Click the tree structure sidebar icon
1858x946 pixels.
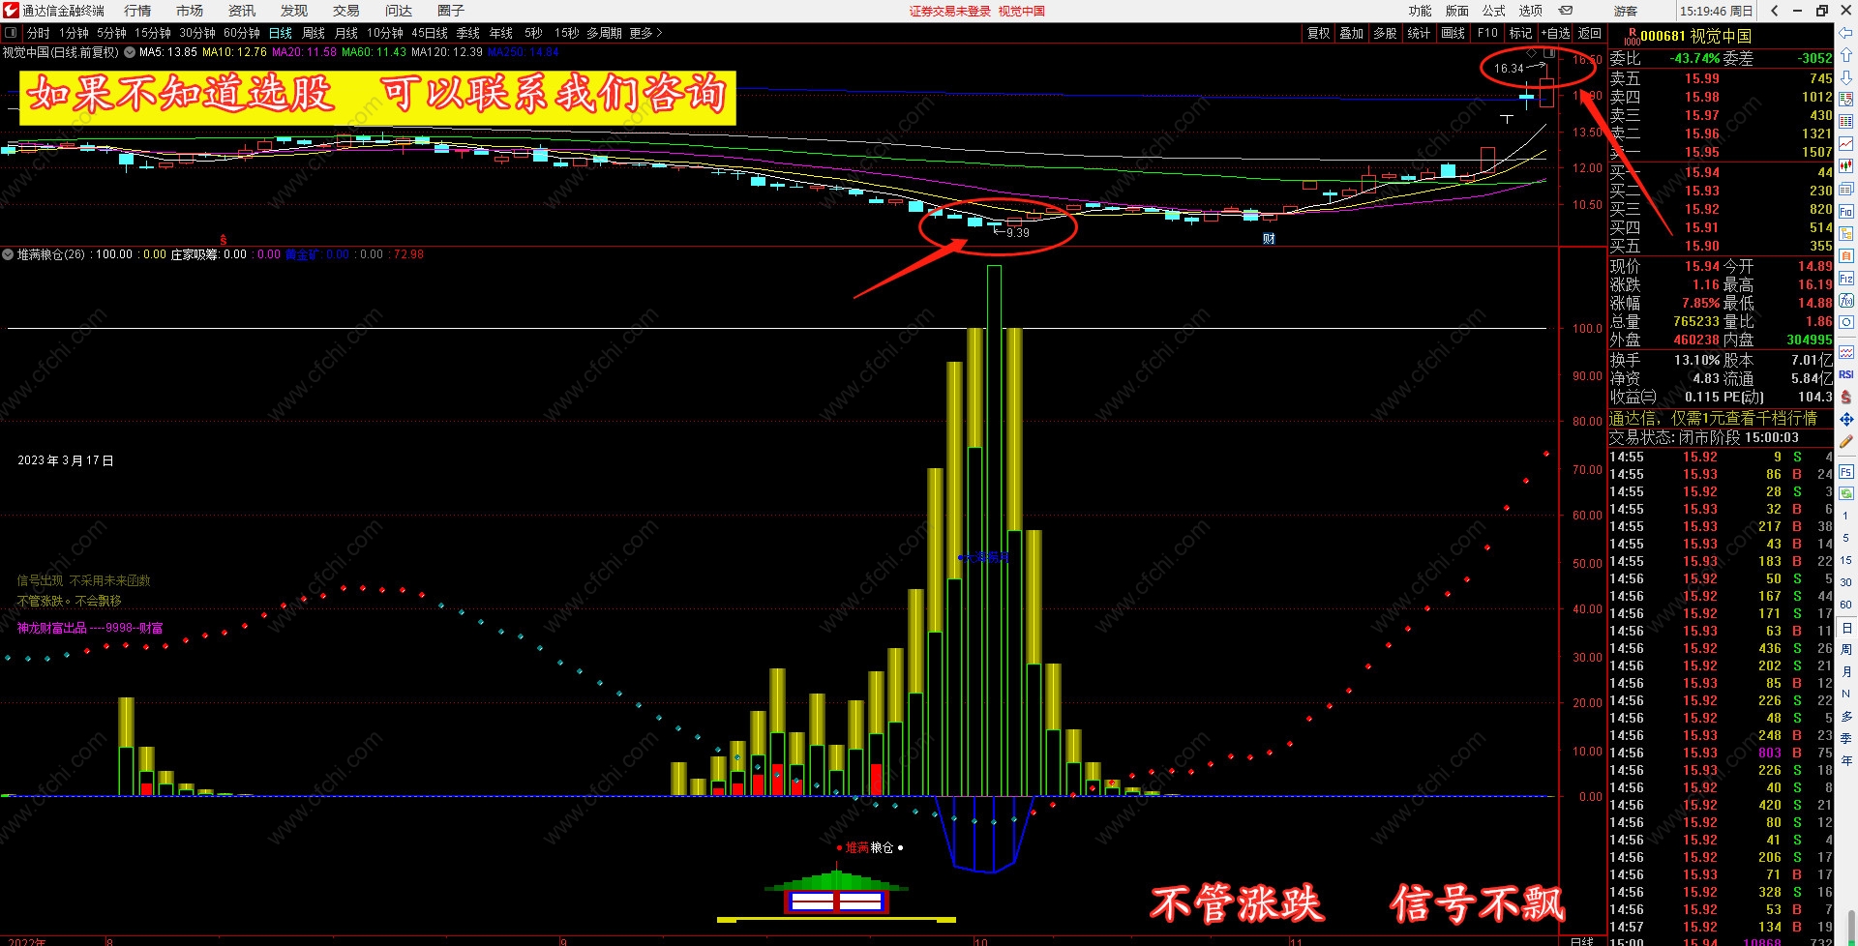(1845, 233)
